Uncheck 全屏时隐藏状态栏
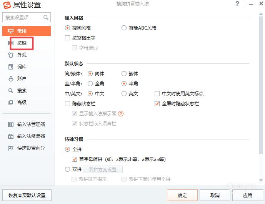The image size is (265, 204). [x=157, y=103]
